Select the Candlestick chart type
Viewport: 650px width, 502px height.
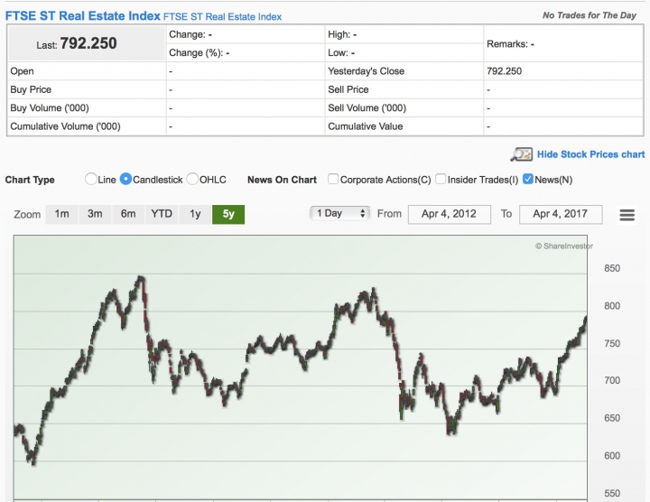coord(125,179)
